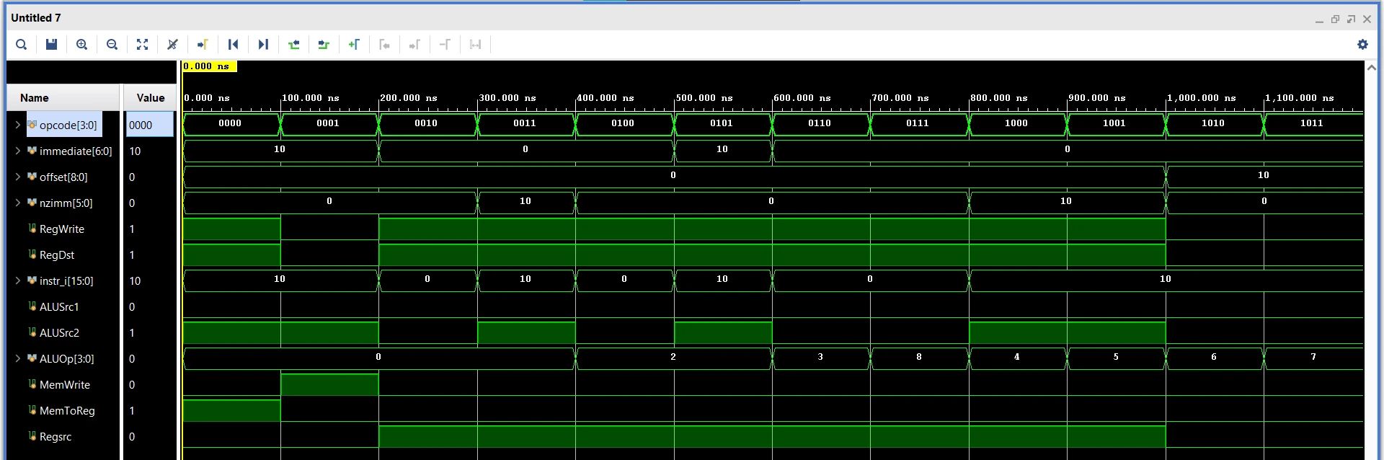
Task: Click the 500.000 ns ruler label
Action: point(704,98)
